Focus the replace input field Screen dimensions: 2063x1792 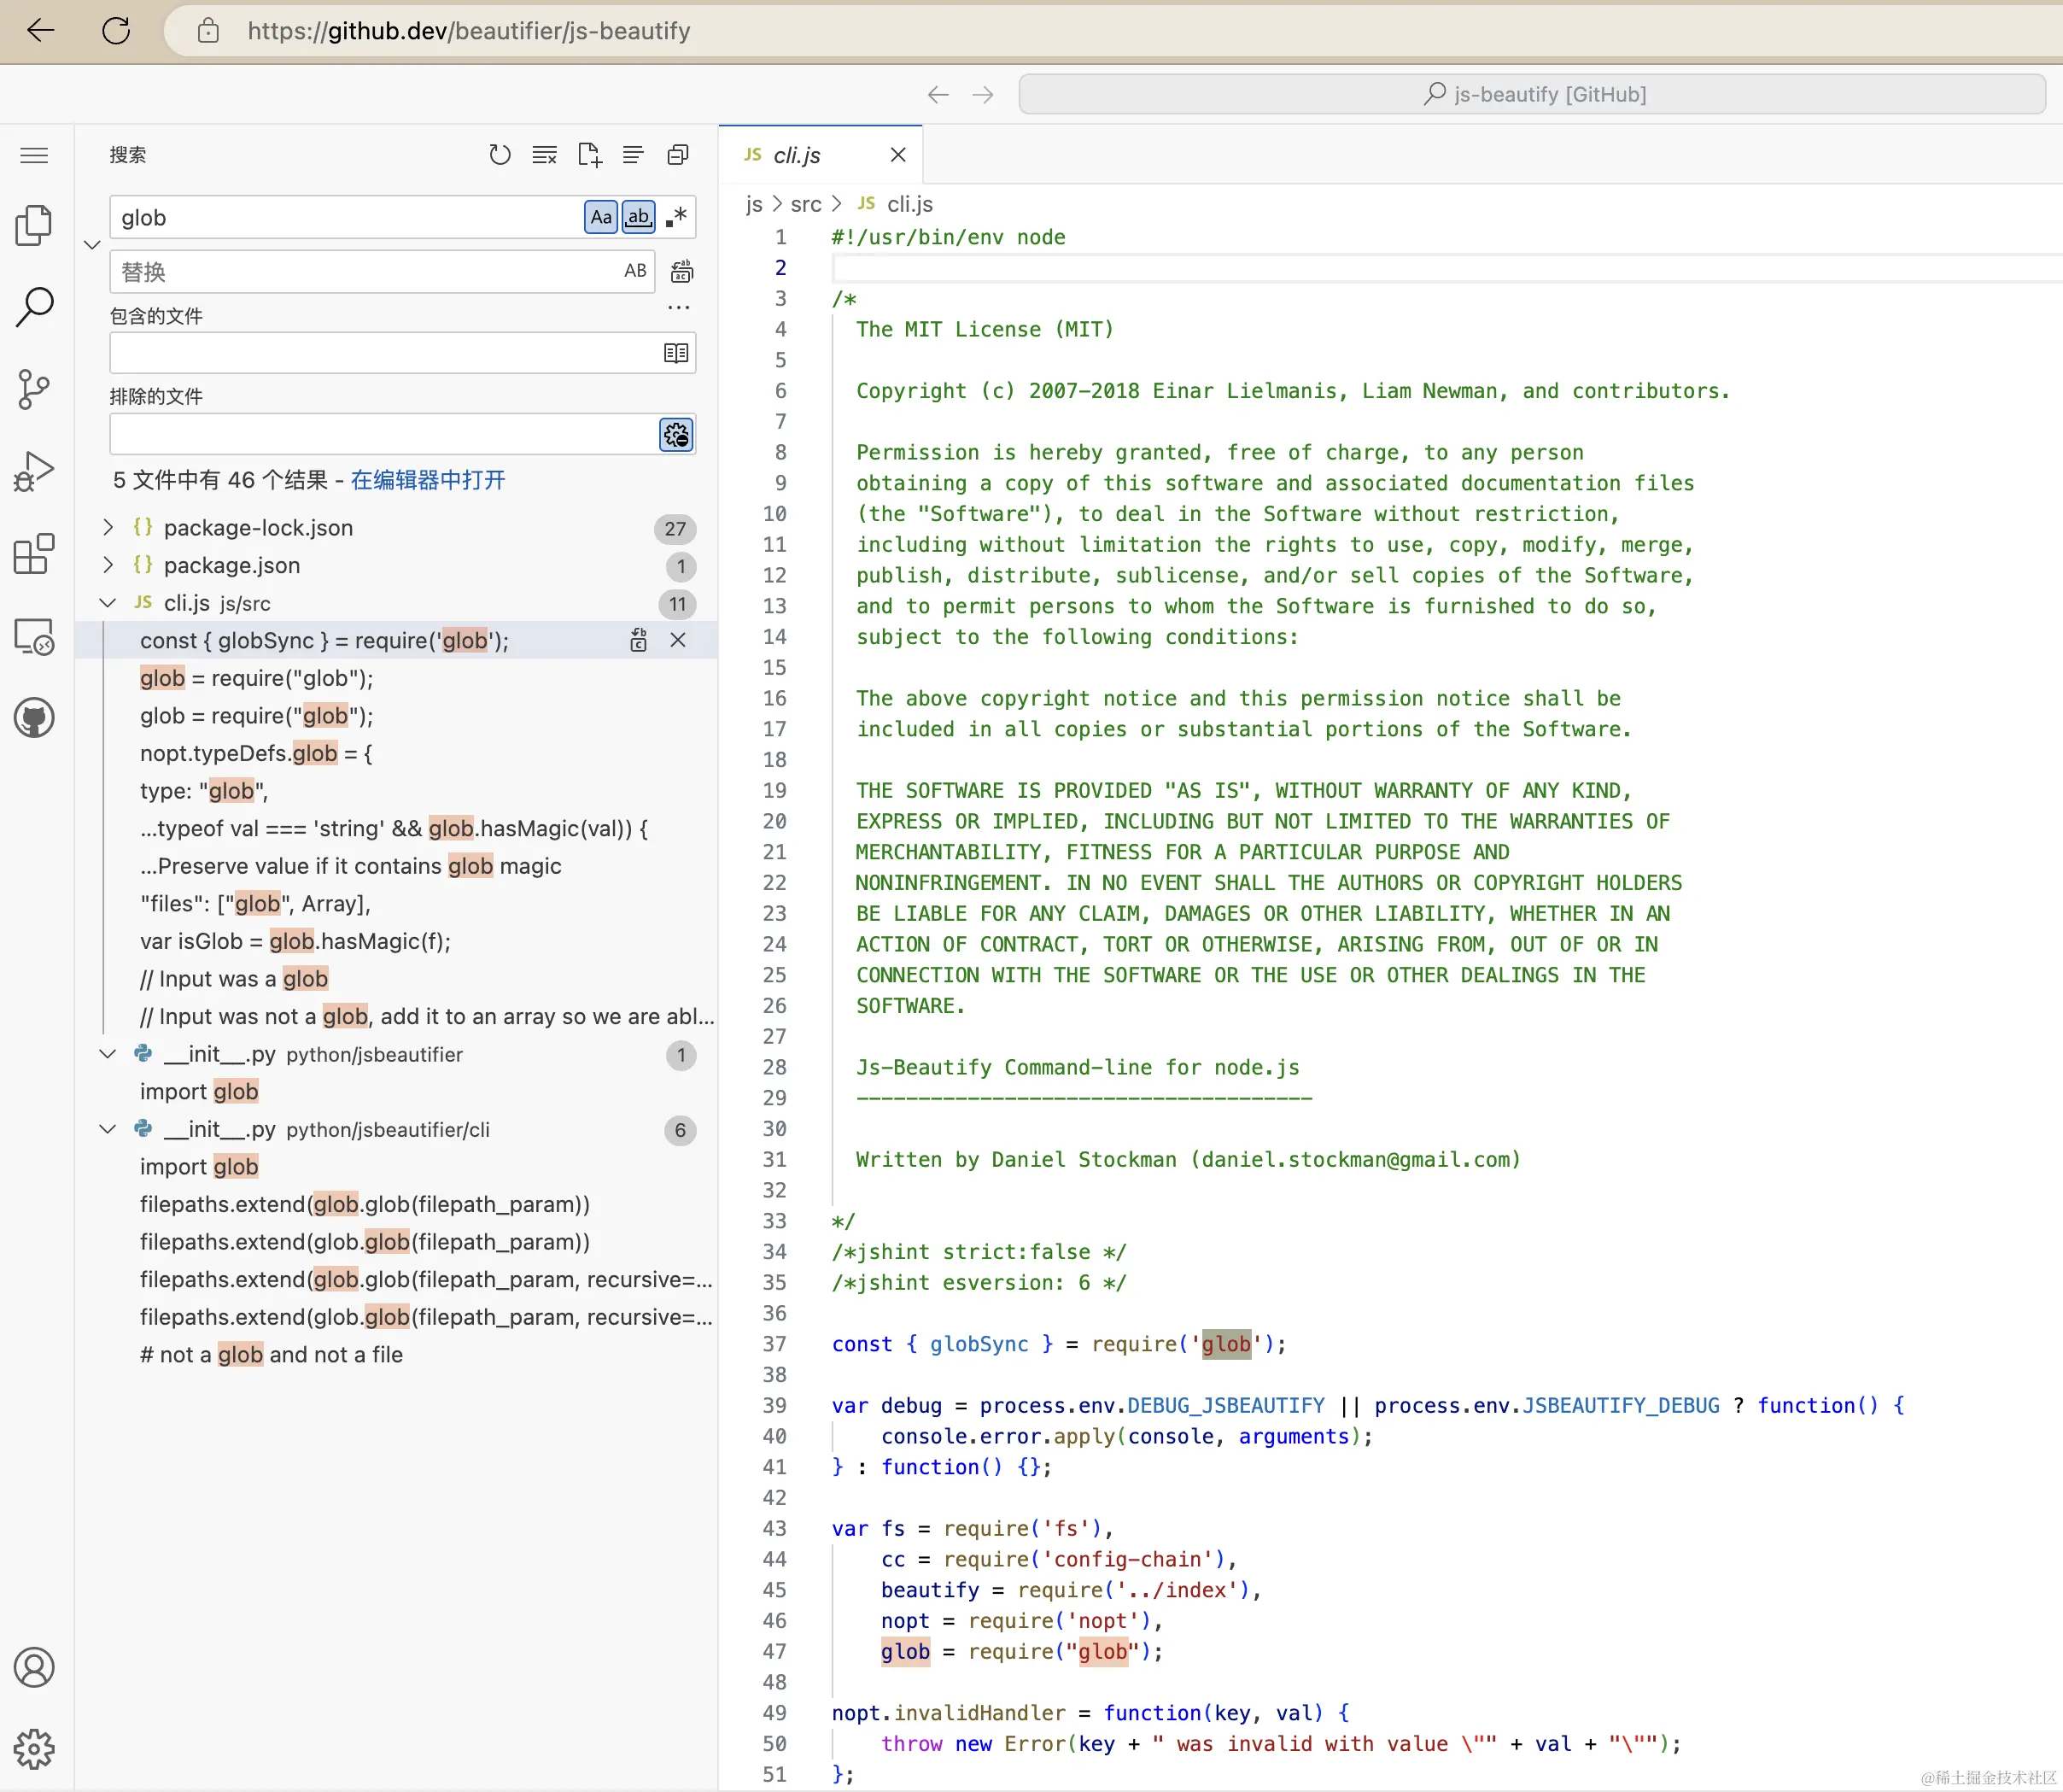(x=350, y=271)
